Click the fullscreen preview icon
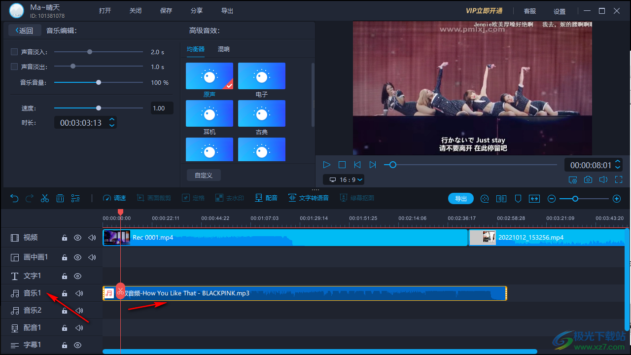Viewport: 631px width, 355px height. pos(618,179)
